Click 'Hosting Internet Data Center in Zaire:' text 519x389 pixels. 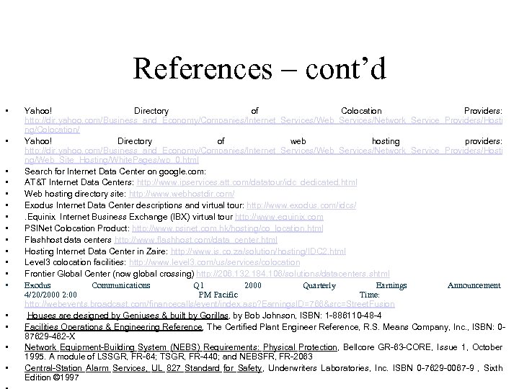click(x=97, y=251)
